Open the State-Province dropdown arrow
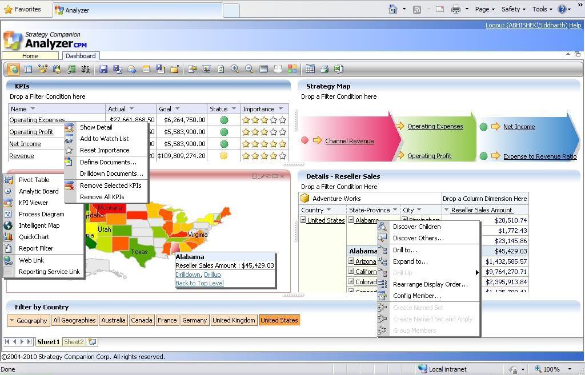This screenshot has height=375, width=585. tap(395, 209)
